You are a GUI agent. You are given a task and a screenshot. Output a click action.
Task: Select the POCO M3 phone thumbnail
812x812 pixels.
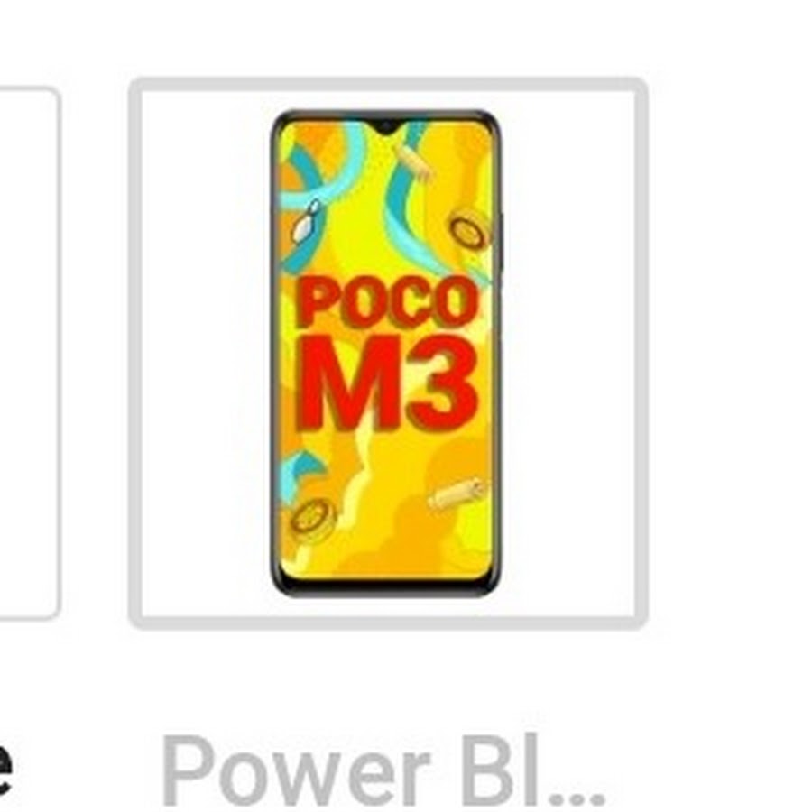[386, 354]
